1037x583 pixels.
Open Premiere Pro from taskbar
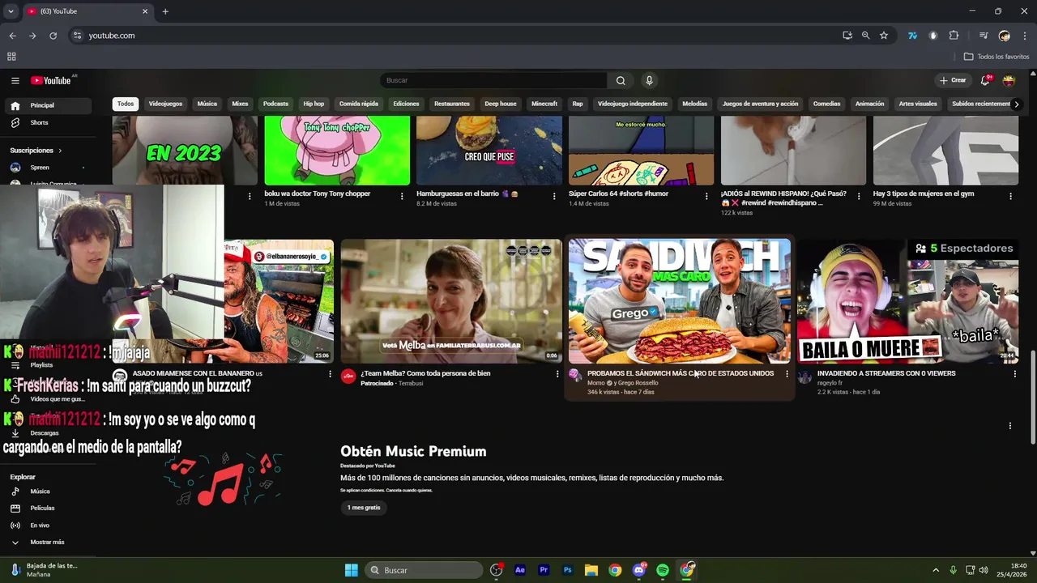(544, 570)
